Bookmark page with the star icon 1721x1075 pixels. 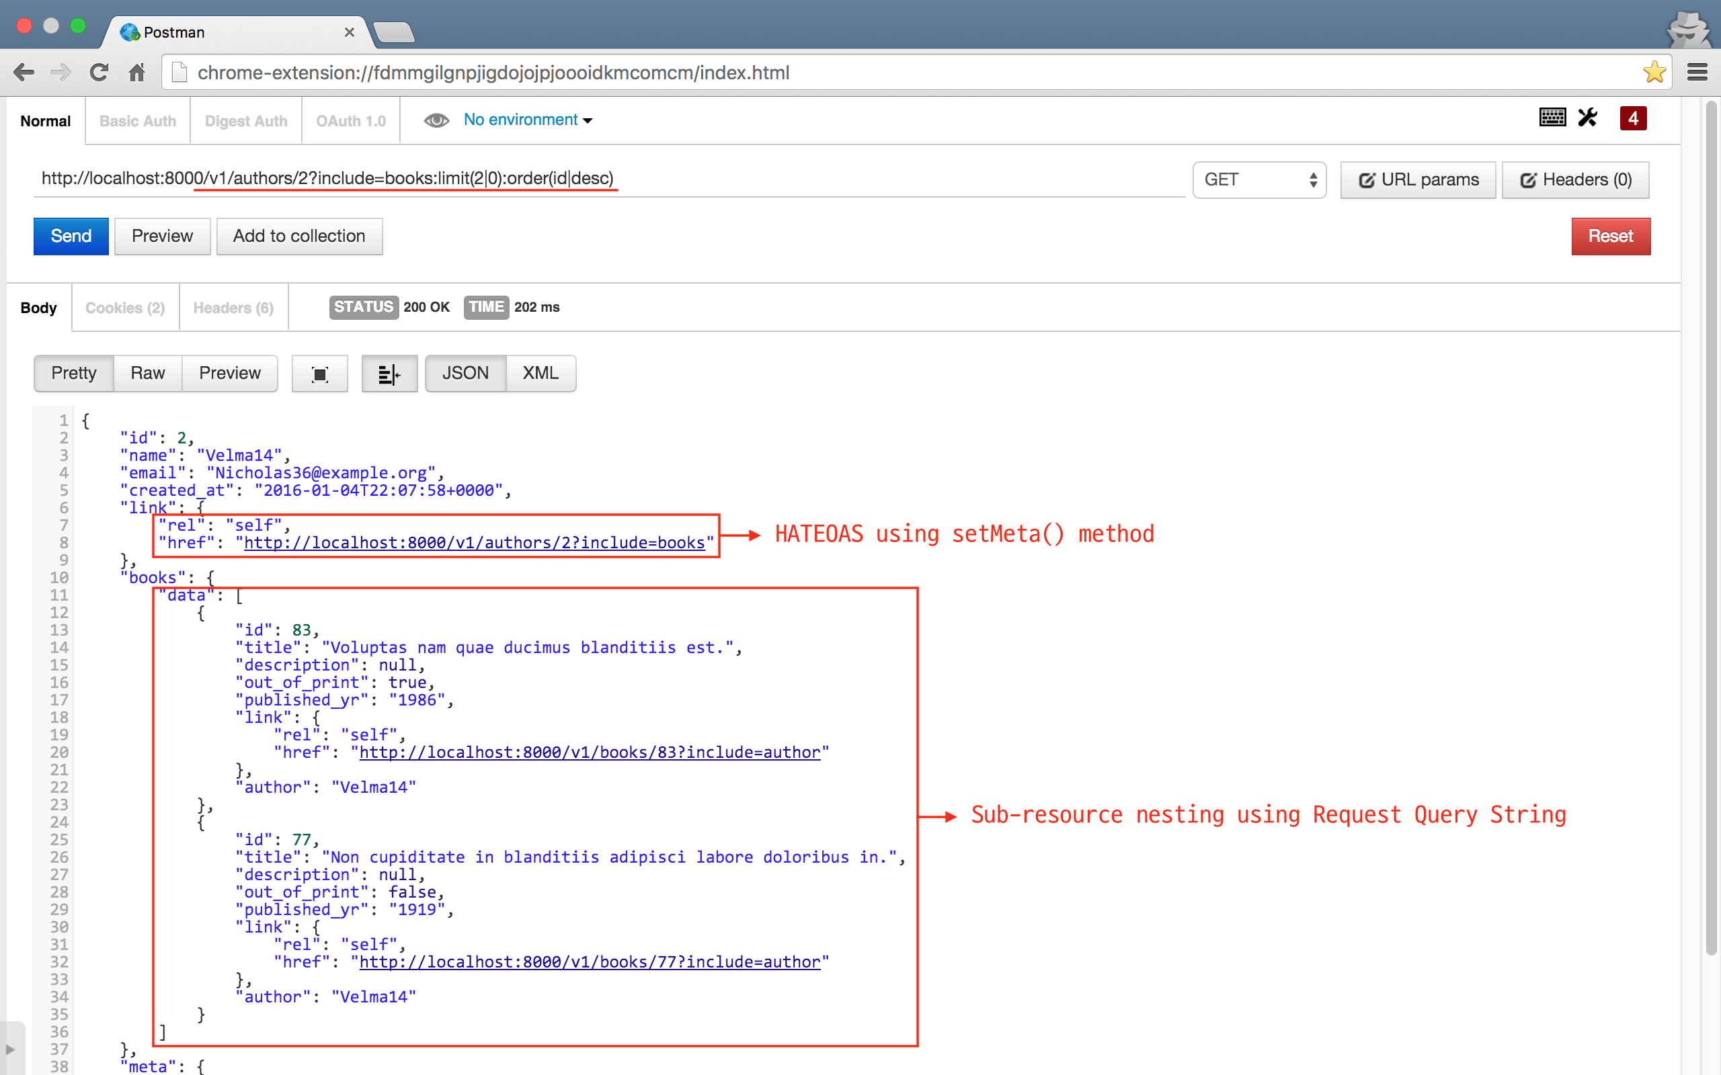1654,73
